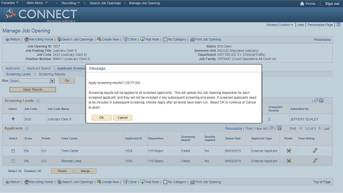Open Screening Levels help question icon
This screenshot has height=193, width=343.
click(x=38, y=101)
